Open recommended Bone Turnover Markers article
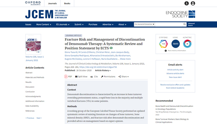 click(172, 121)
